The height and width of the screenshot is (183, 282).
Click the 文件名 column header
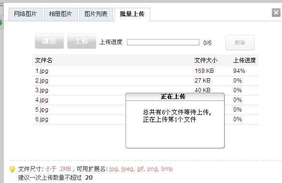point(43,60)
